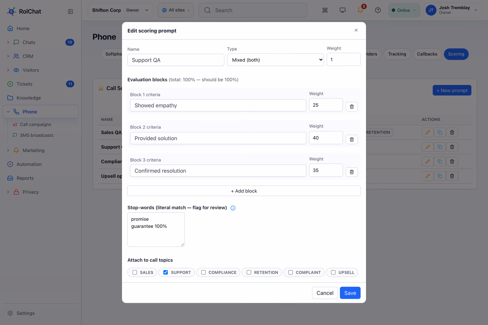Screen dimensions: 488x325
Task: Duplicate the Support row copy icon
Action: coord(440,147)
